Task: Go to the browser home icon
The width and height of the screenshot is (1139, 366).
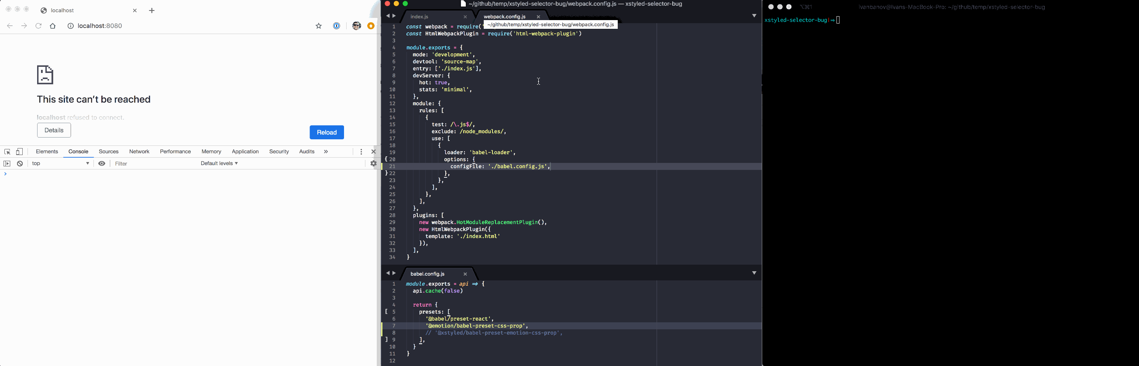Action: pyautogui.click(x=53, y=26)
